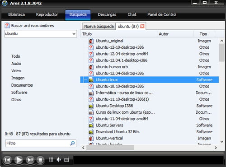Click the image icon of Ubuntu-vertical
Viewport: 226px width, 167px height.
coord(91,139)
